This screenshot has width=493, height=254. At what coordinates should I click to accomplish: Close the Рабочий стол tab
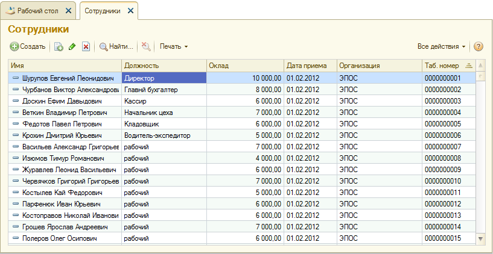pyautogui.click(x=68, y=11)
